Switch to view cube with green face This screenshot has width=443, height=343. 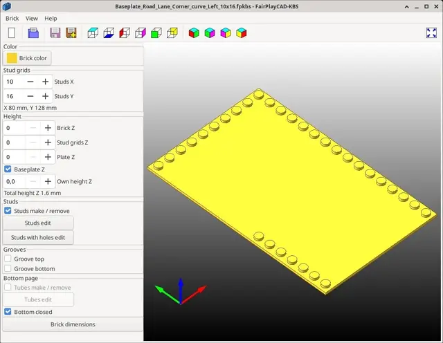pyautogui.click(x=156, y=33)
